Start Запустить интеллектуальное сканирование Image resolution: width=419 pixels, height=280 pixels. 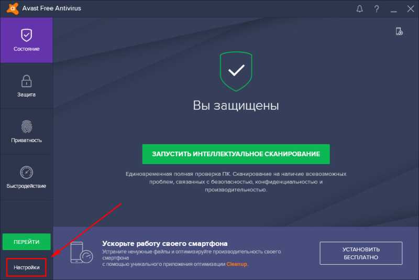point(236,154)
